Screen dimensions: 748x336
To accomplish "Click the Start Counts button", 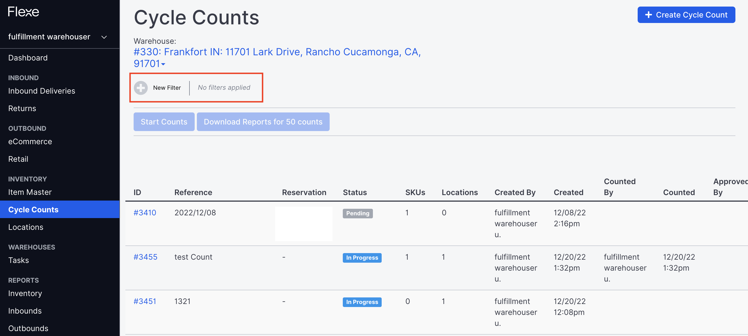I will coord(164,121).
